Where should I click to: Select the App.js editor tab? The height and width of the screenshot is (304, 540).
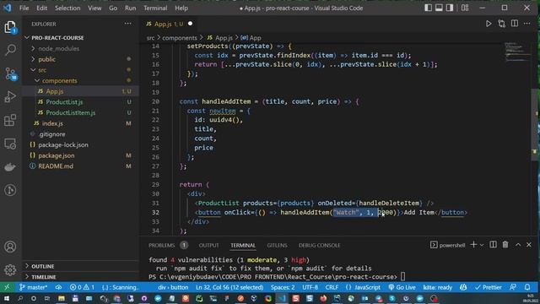point(168,24)
